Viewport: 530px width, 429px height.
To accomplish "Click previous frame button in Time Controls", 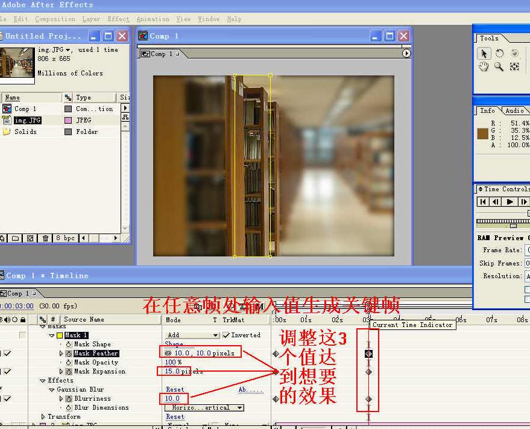I will [496, 202].
